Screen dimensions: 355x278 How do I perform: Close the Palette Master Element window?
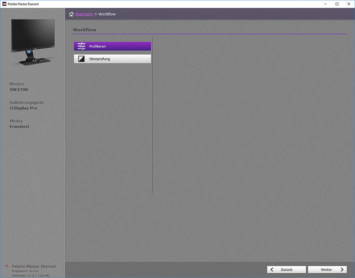(x=349, y=4)
